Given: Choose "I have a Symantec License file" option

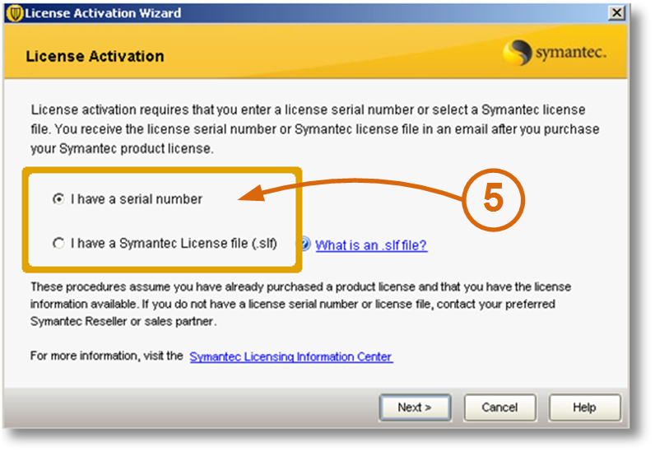Looking at the screenshot, I should tap(58, 244).
